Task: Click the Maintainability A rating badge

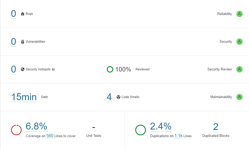Action: [x=240, y=97]
